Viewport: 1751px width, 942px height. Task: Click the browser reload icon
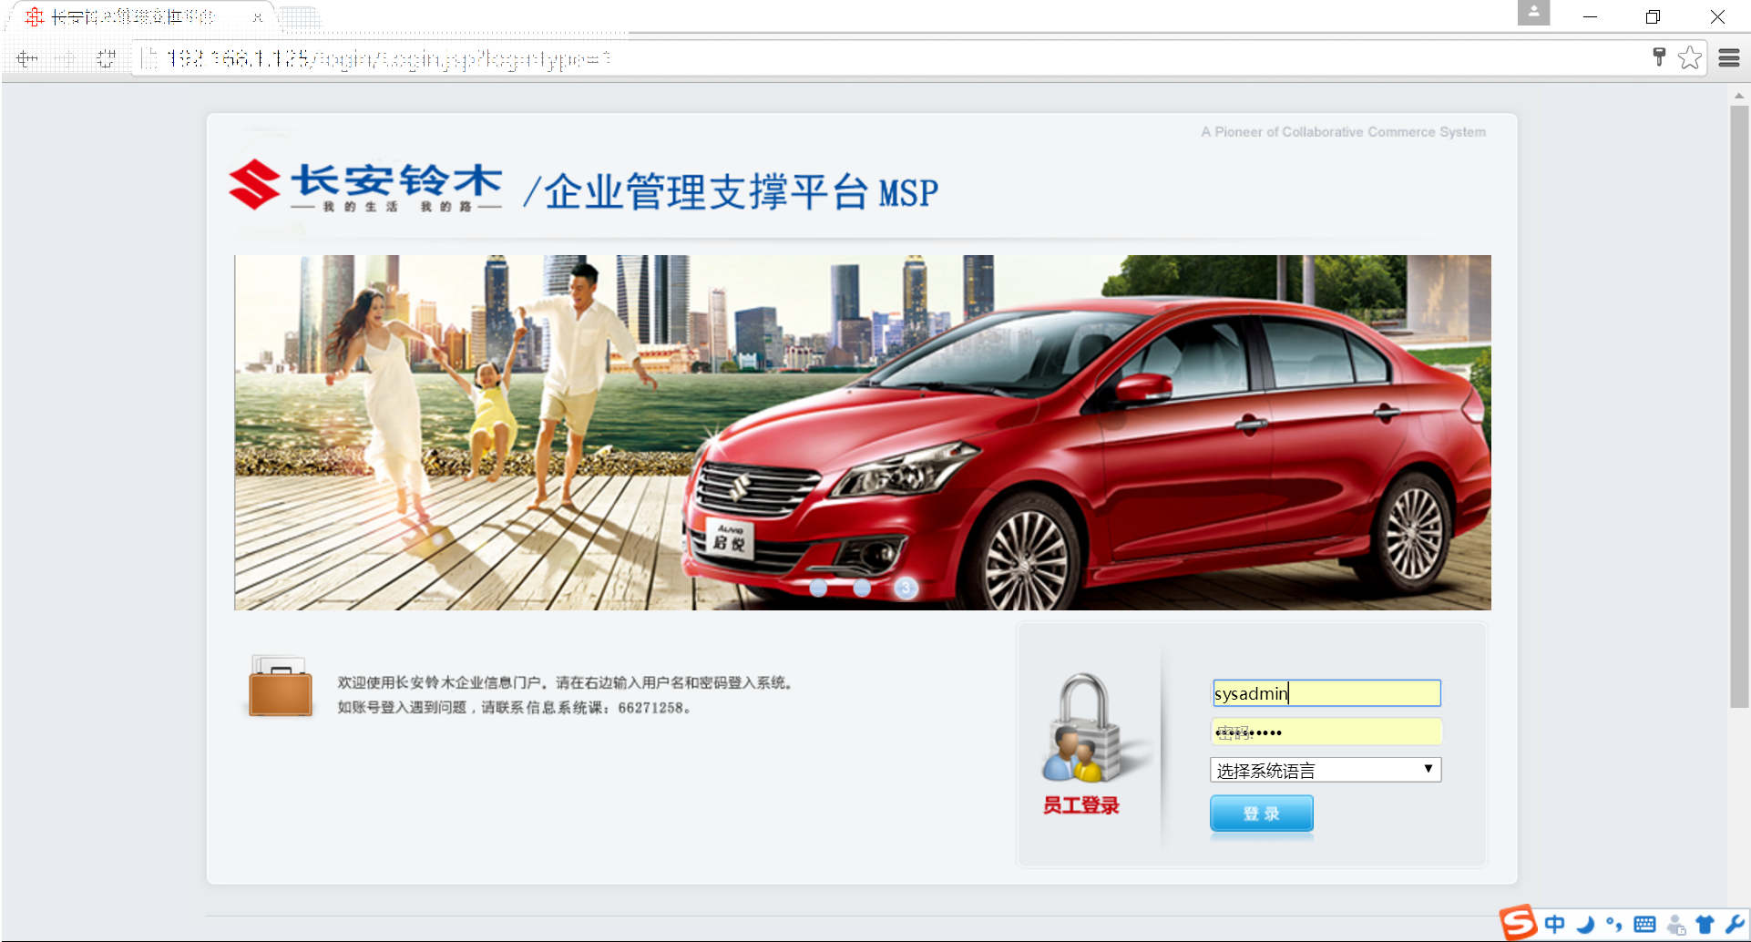click(106, 58)
